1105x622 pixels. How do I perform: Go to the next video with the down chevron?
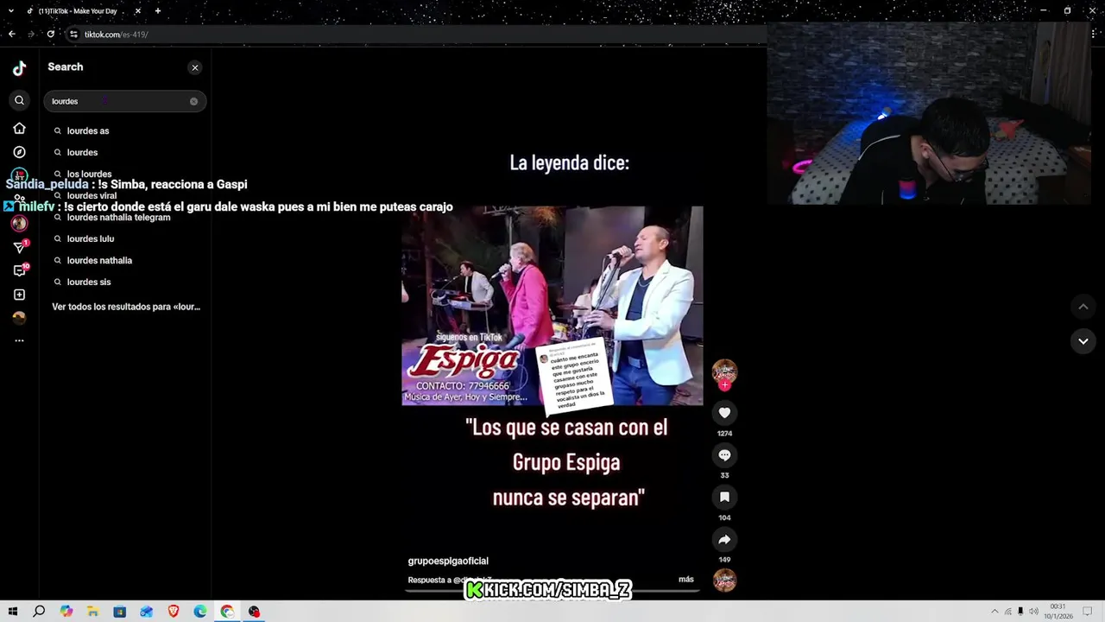coord(1083,341)
